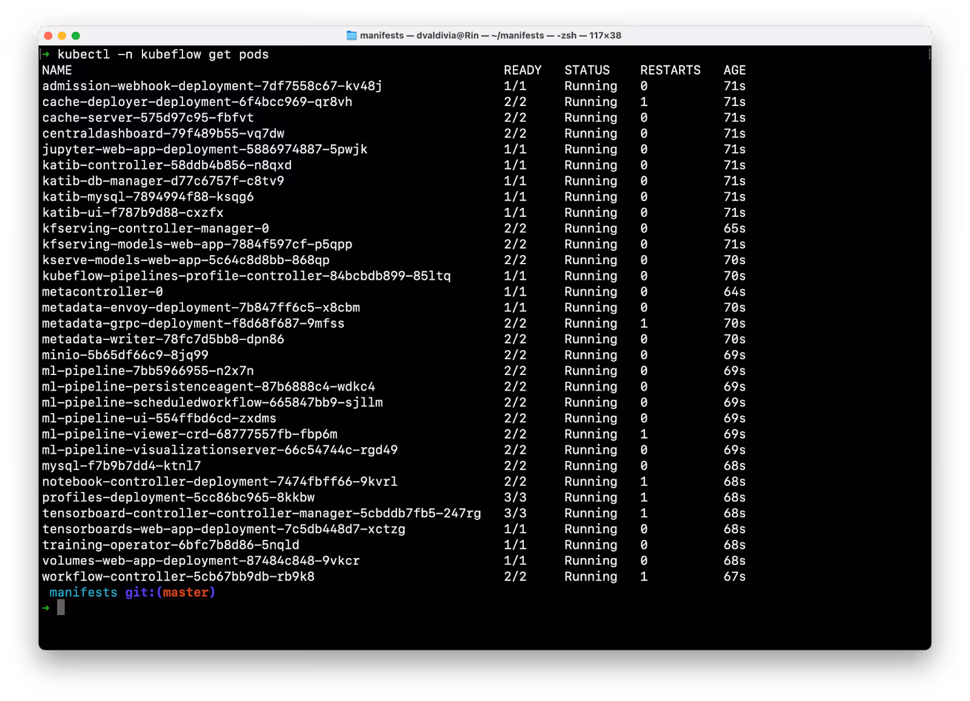The height and width of the screenshot is (701, 970).
Task: Select pod name mysql-f7b9b7dd4-ktnl7
Action: (x=121, y=465)
